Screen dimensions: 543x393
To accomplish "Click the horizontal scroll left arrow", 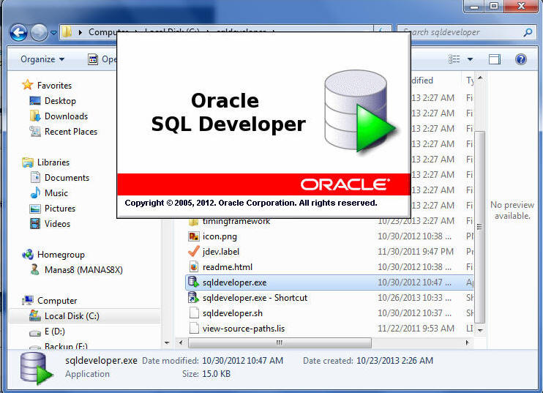I will pos(181,343).
